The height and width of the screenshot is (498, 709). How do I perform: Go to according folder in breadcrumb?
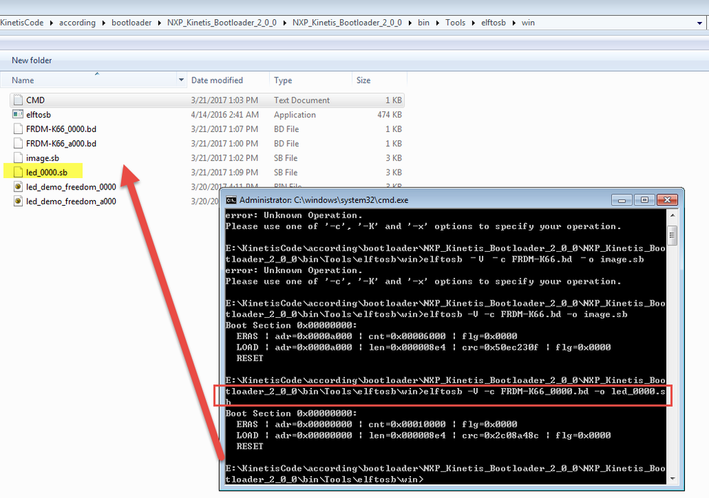tap(77, 23)
